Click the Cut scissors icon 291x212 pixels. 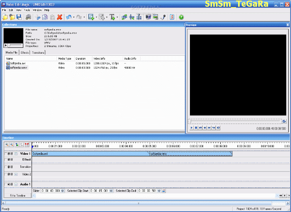click(38, 17)
